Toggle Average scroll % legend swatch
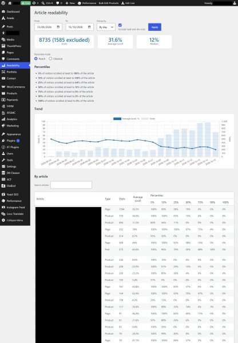The width and height of the screenshot is (238, 343). 117,119
